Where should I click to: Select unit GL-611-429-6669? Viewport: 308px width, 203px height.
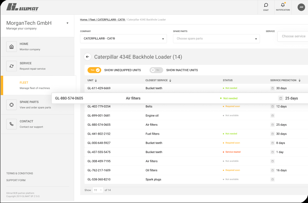99,88
